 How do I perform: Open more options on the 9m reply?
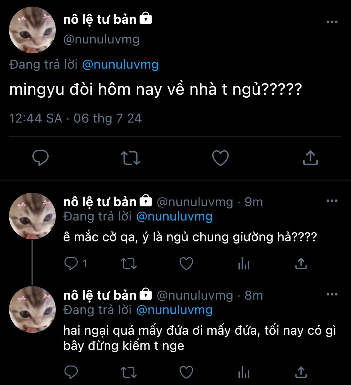pos(332,201)
